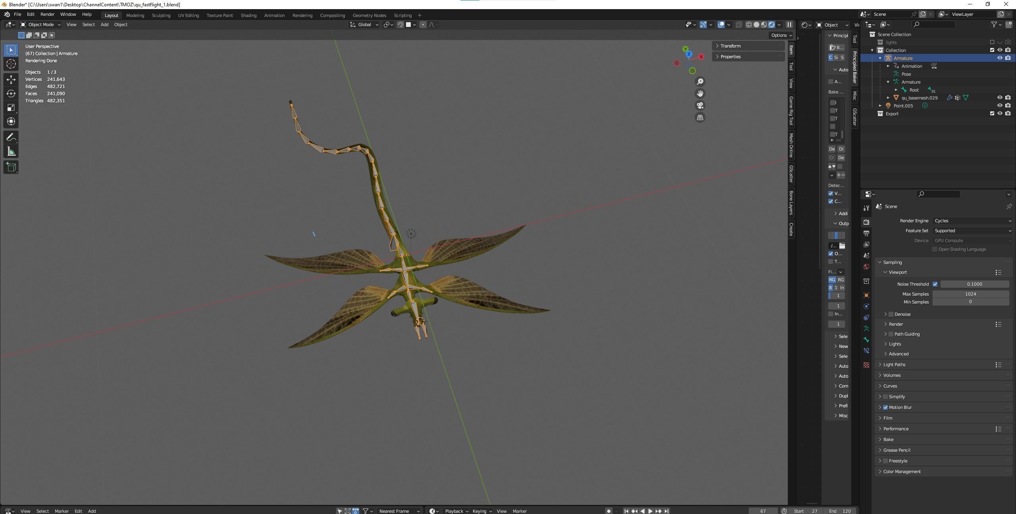Open the Output properties tab
The height and width of the screenshot is (514, 1016).
pyautogui.click(x=866, y=233)
